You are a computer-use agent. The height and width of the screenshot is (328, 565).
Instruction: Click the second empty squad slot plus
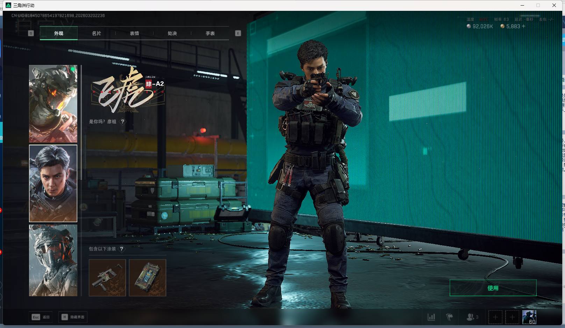(x=512, y=317)
